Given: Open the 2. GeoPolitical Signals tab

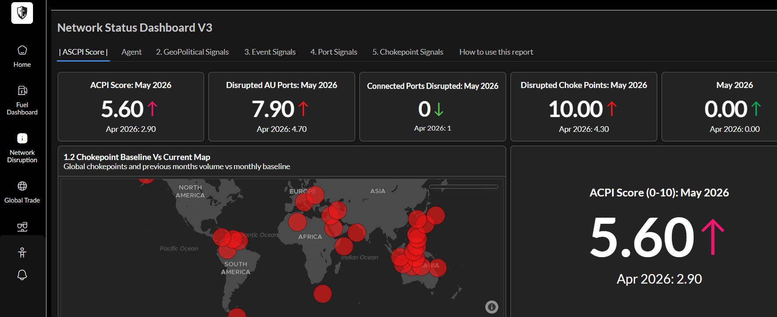Looking at the screenshot, I should pos(192,52).
